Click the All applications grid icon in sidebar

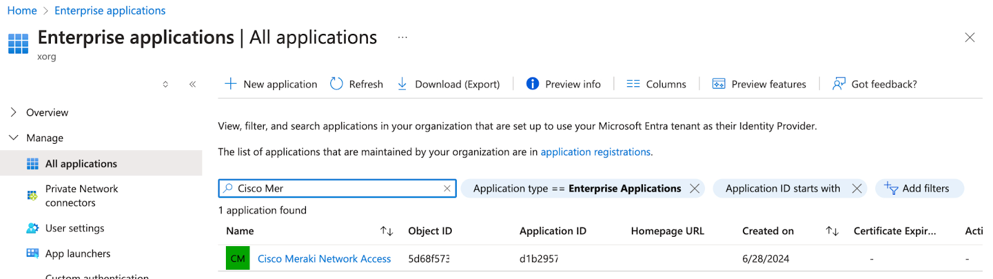(32, 164)
